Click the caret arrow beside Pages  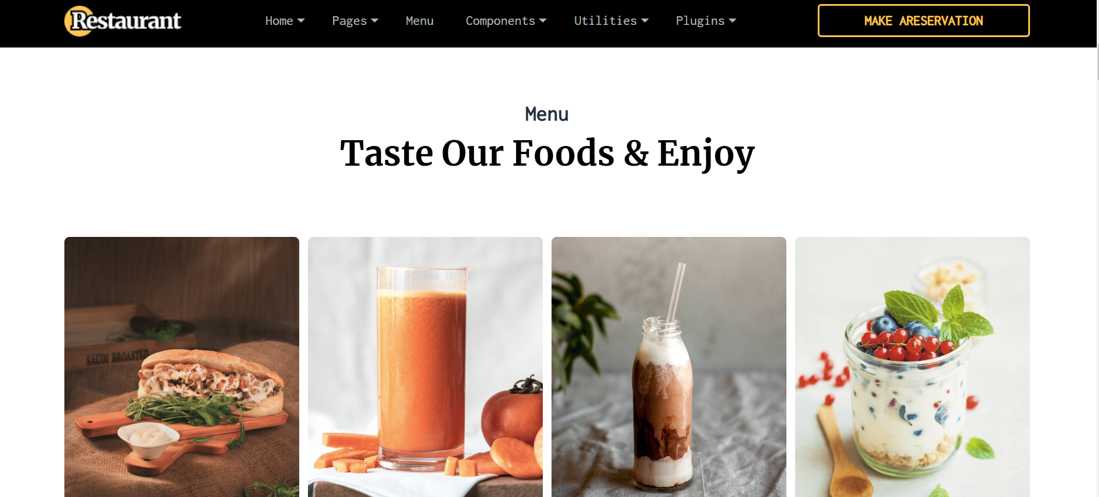pyautogui.click(x=375, y=21)
